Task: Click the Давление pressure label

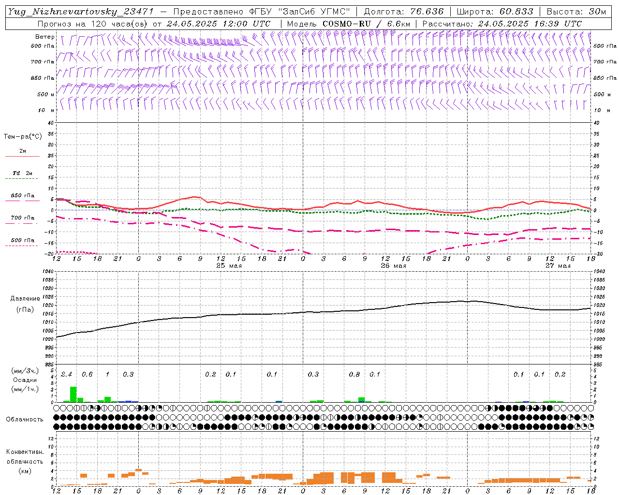Action: (25, 299)
